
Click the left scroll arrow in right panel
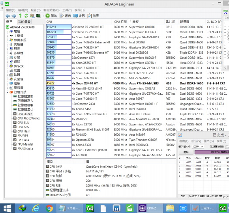(225, 67)
